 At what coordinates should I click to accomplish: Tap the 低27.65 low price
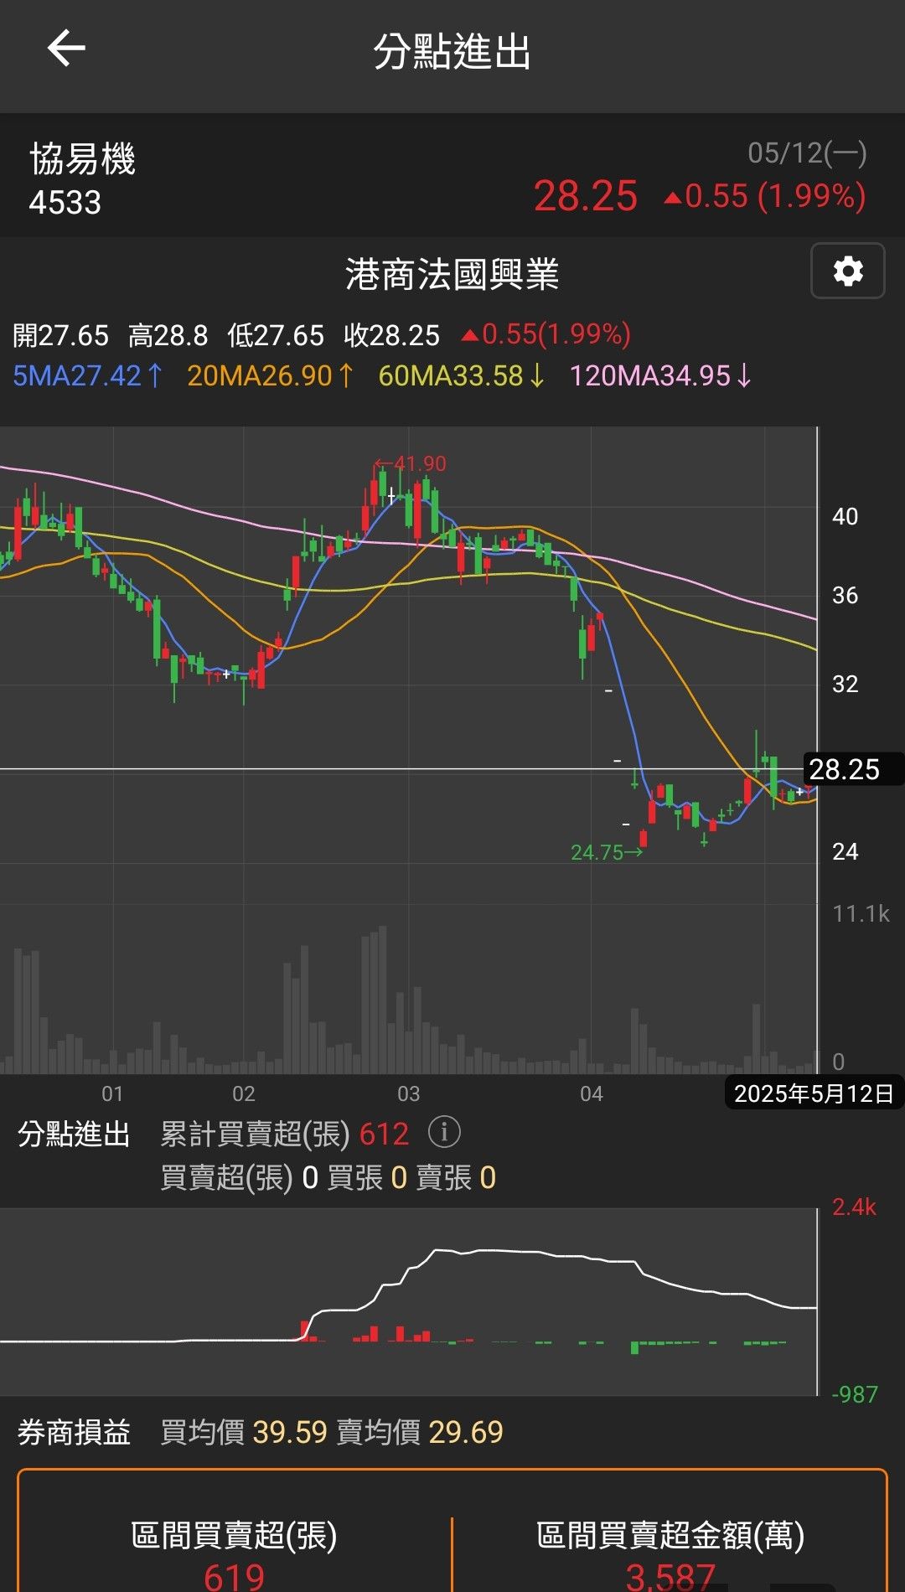click(x=275, y=335)
